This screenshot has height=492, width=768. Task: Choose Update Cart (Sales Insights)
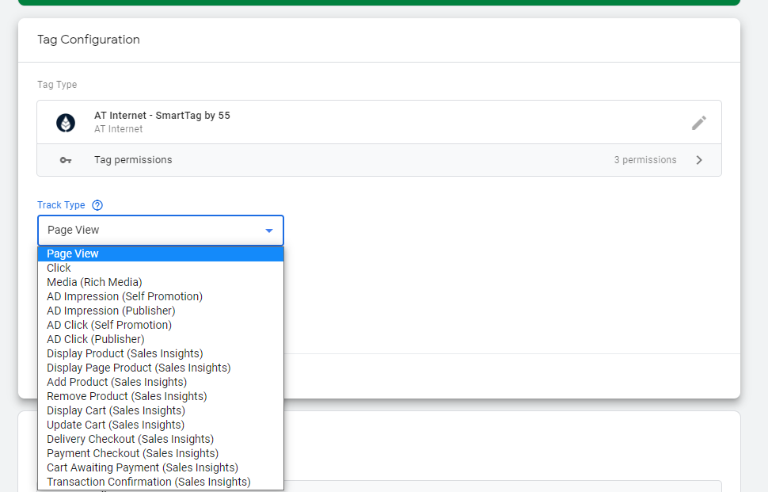[116, 425]
